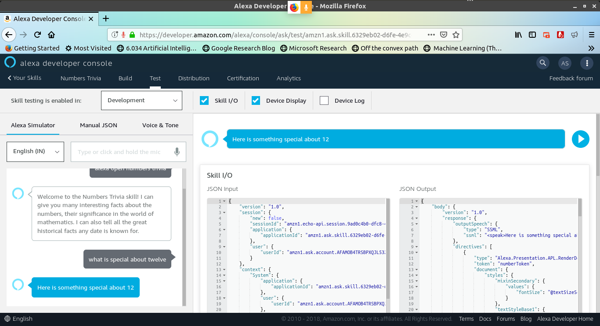Go back in Firefox history

pyautogui.click(x=9, y=35)
